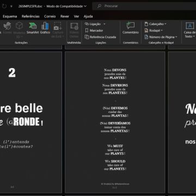Switch to the Referências tab
The width and height of the screenshot is (196, 196).
click(x=30, y=16)
